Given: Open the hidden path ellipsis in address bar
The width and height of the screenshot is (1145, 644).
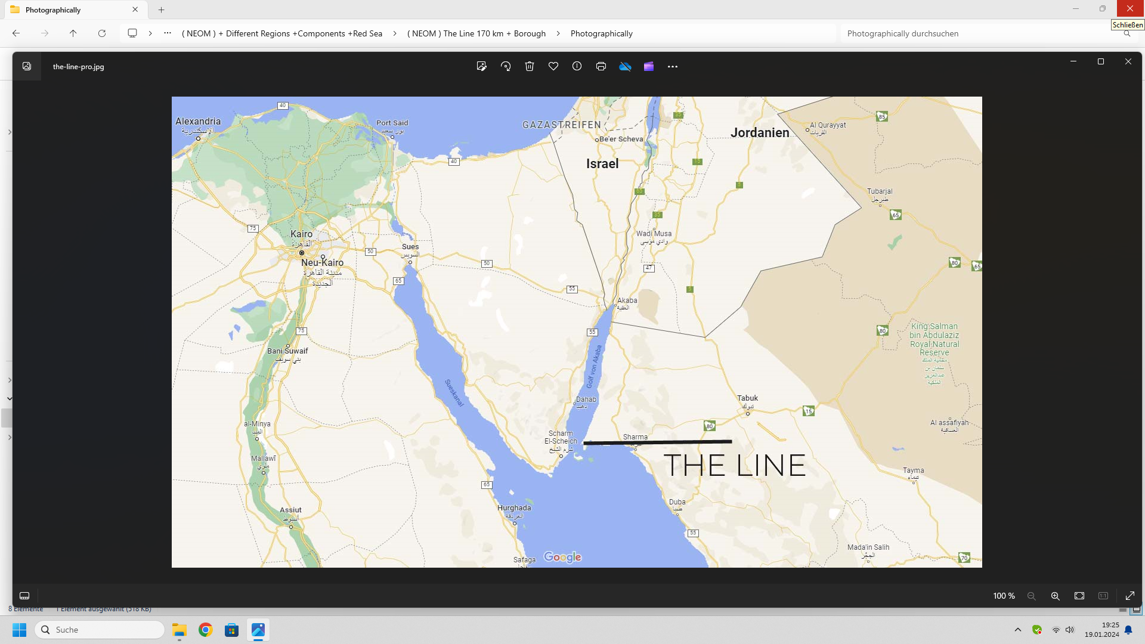Looking at the screenshot, I should pos(168,33).
